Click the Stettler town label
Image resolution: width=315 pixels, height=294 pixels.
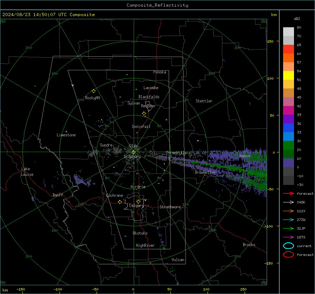204,101
